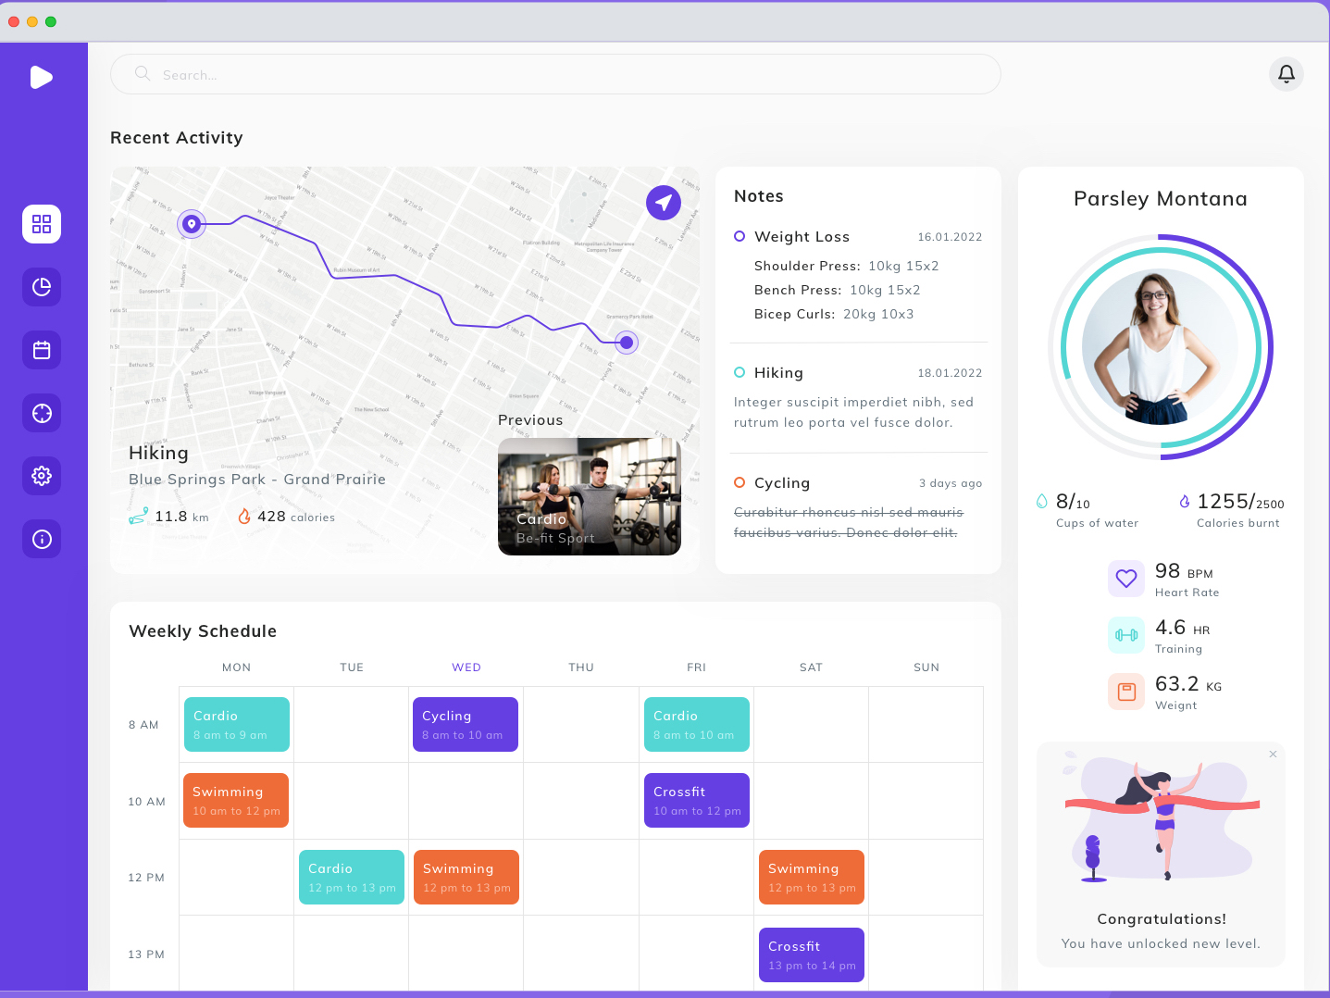Click the Cups of water droplet icon
This screenshot has height=998, width=1330.
(x=1041, y=501)
